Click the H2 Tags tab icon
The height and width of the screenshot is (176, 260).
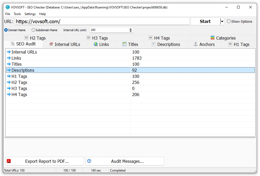[26, 38]
